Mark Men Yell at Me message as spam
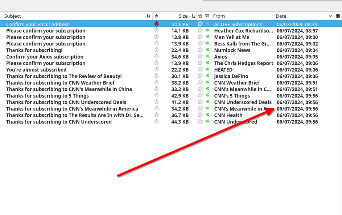Screen dimensions: 342x215 [x=156, y=37]
